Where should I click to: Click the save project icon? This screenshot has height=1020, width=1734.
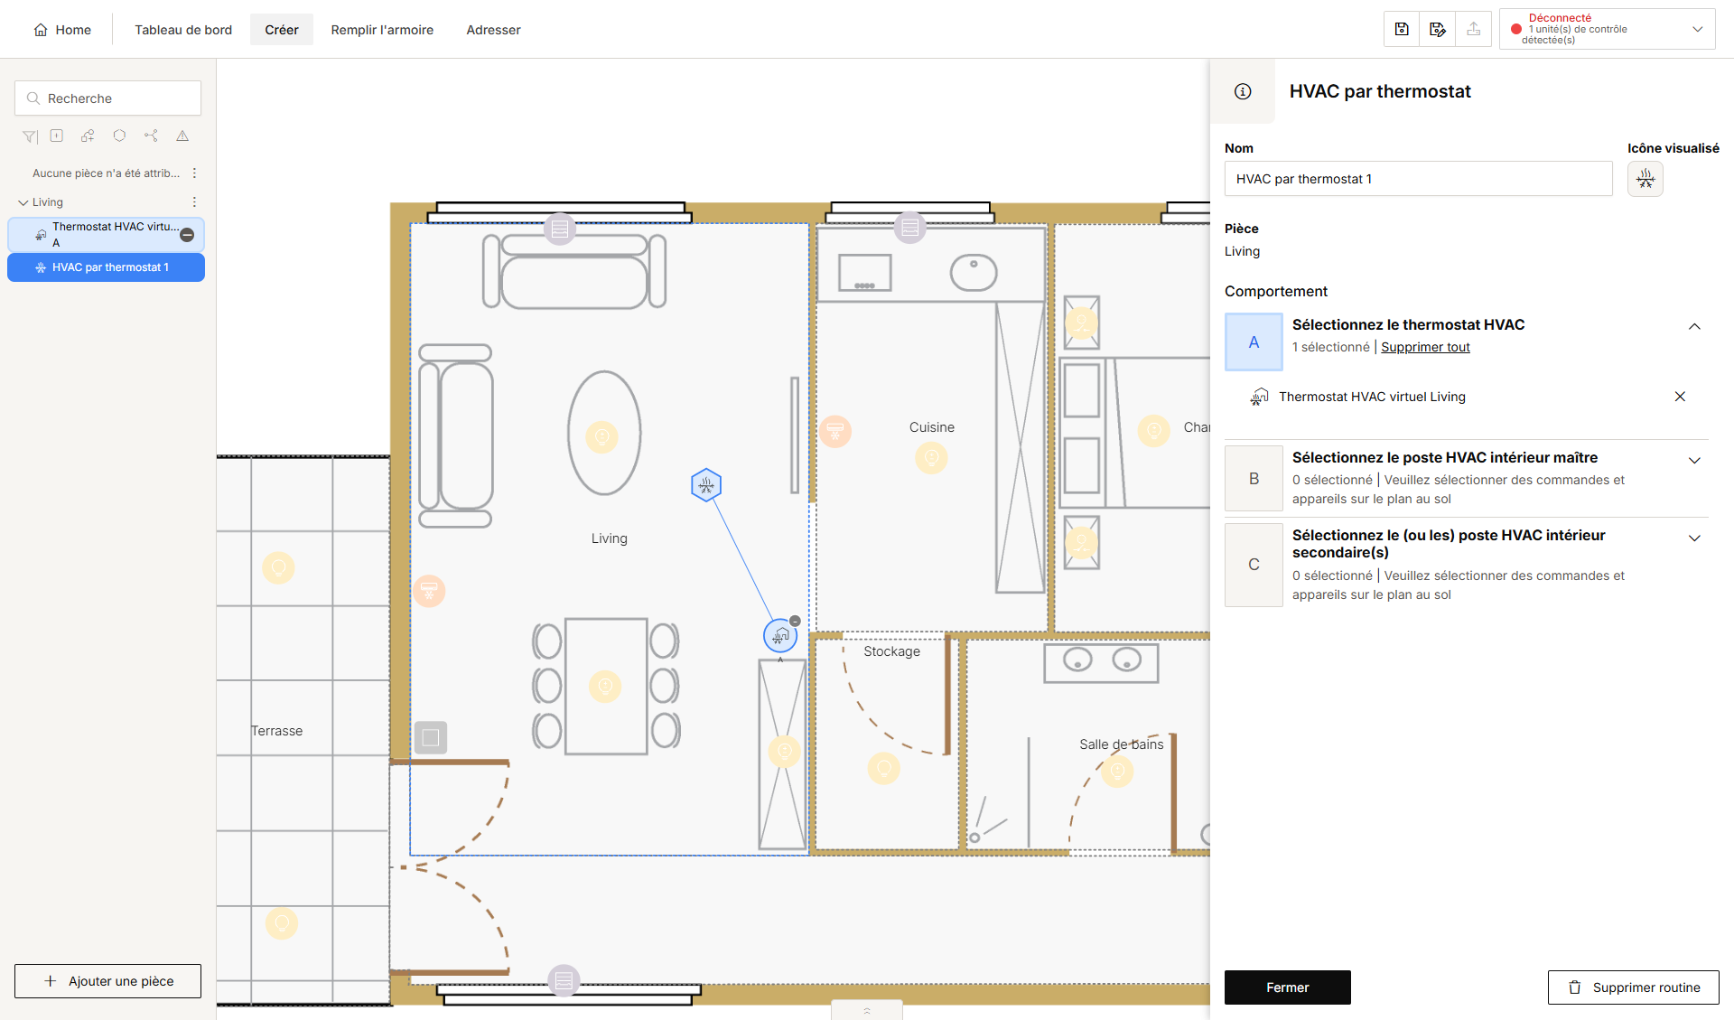click(1402, 29)
